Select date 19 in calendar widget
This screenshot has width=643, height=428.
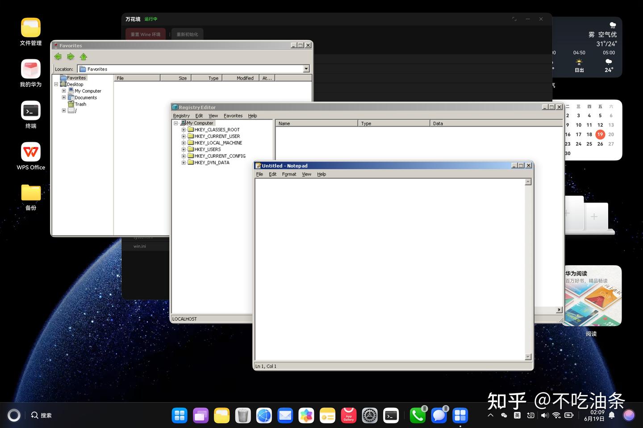pos(600,134)
